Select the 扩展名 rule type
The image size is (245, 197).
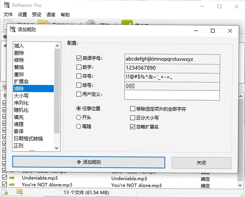click(33, 81)
